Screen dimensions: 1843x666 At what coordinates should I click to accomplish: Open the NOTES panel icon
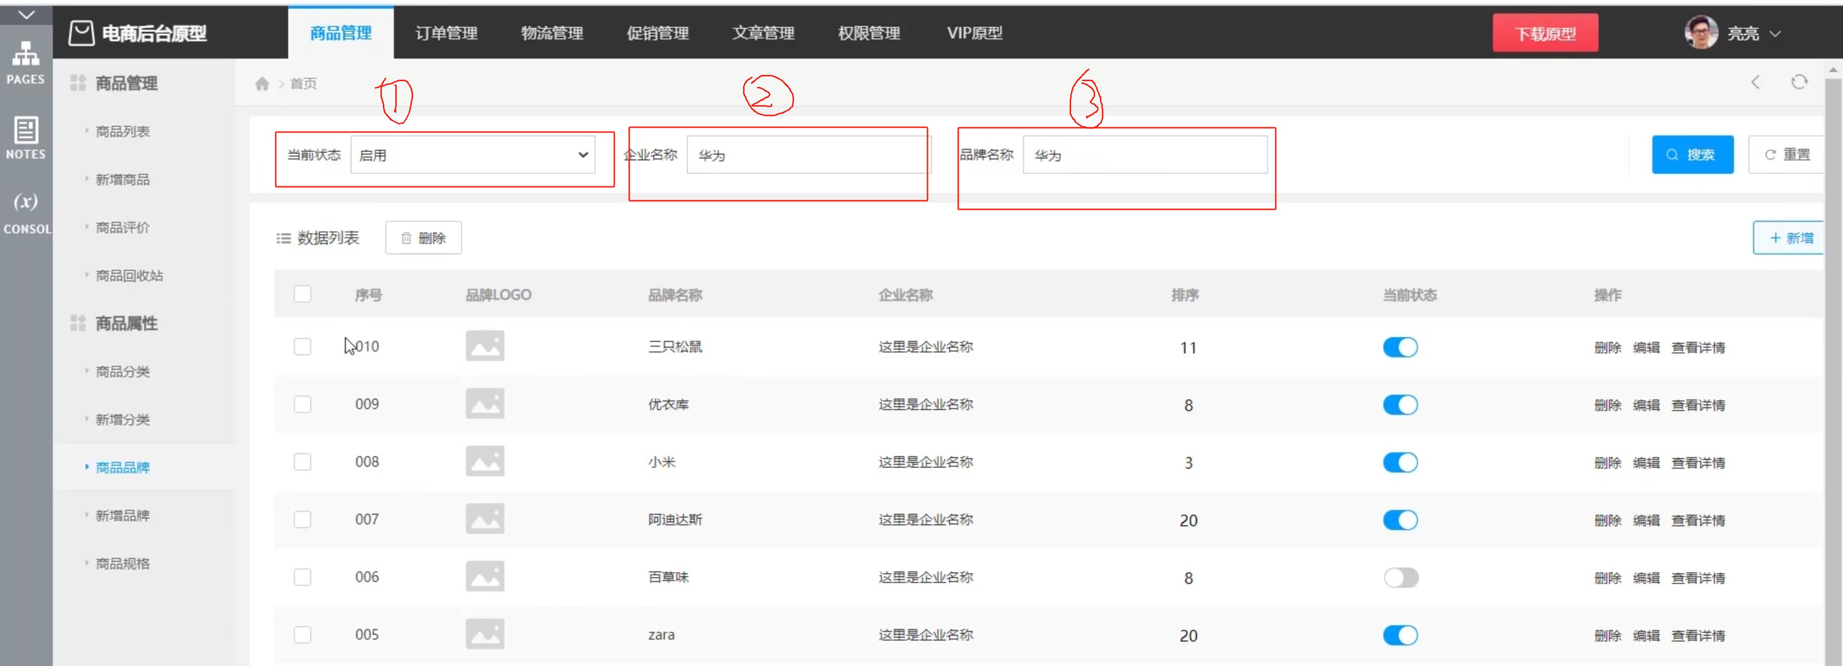coord(26,138)
